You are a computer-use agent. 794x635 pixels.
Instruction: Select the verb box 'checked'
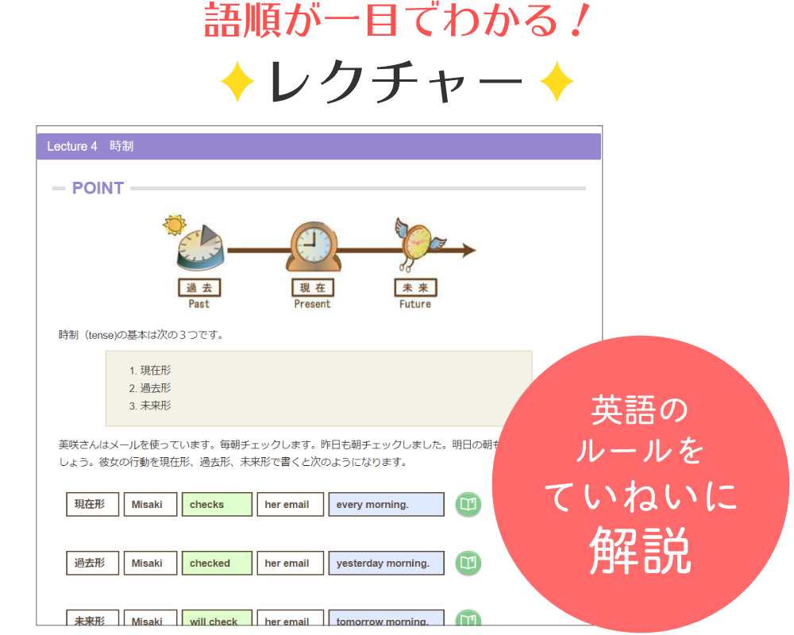click(217, 564)
